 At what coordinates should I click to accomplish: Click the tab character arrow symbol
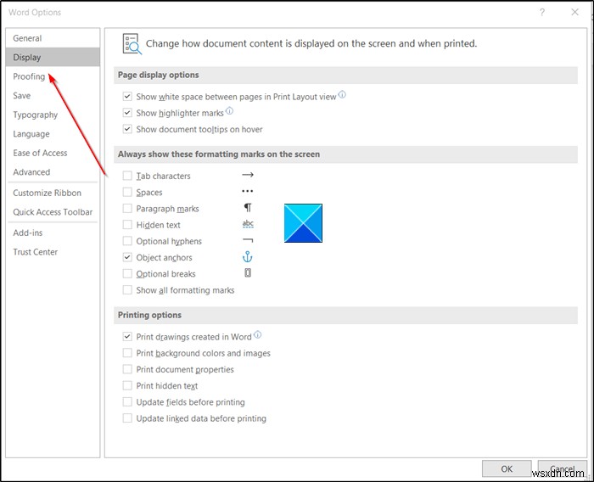point(248,175)
